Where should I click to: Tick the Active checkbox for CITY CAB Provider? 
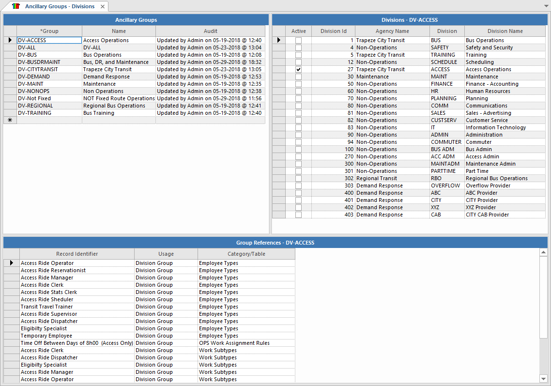point(298,215)
